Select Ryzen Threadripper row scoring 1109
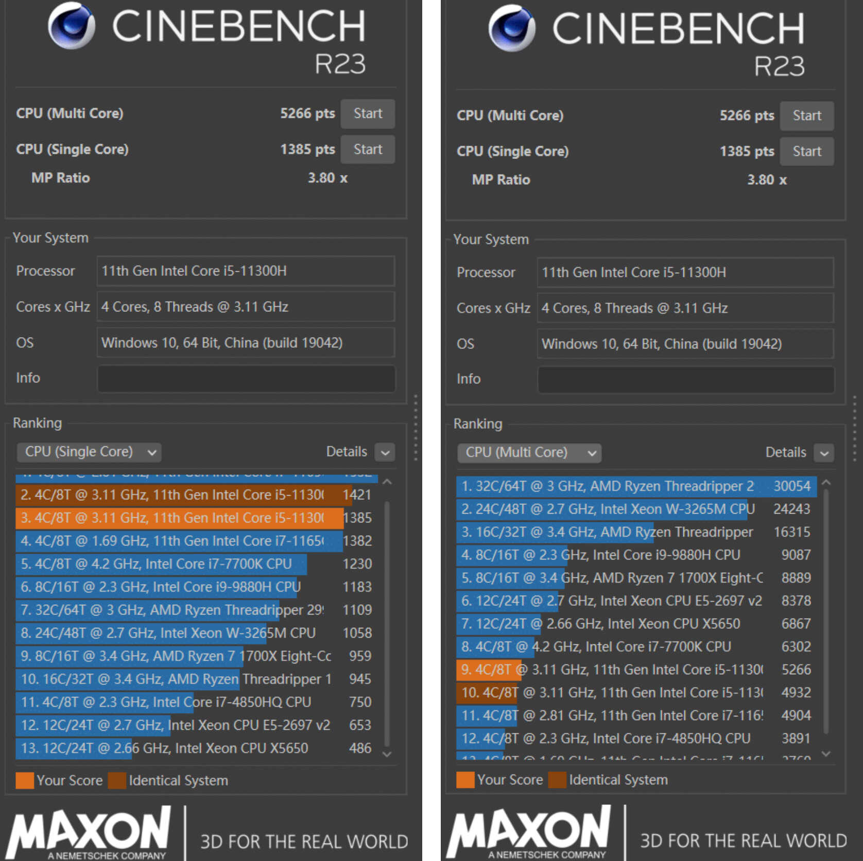 [197, 610]
